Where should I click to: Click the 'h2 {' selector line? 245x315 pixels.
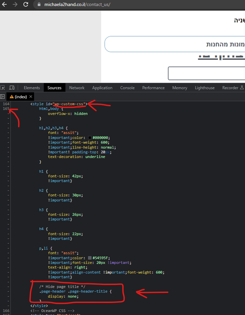point(44,191)
